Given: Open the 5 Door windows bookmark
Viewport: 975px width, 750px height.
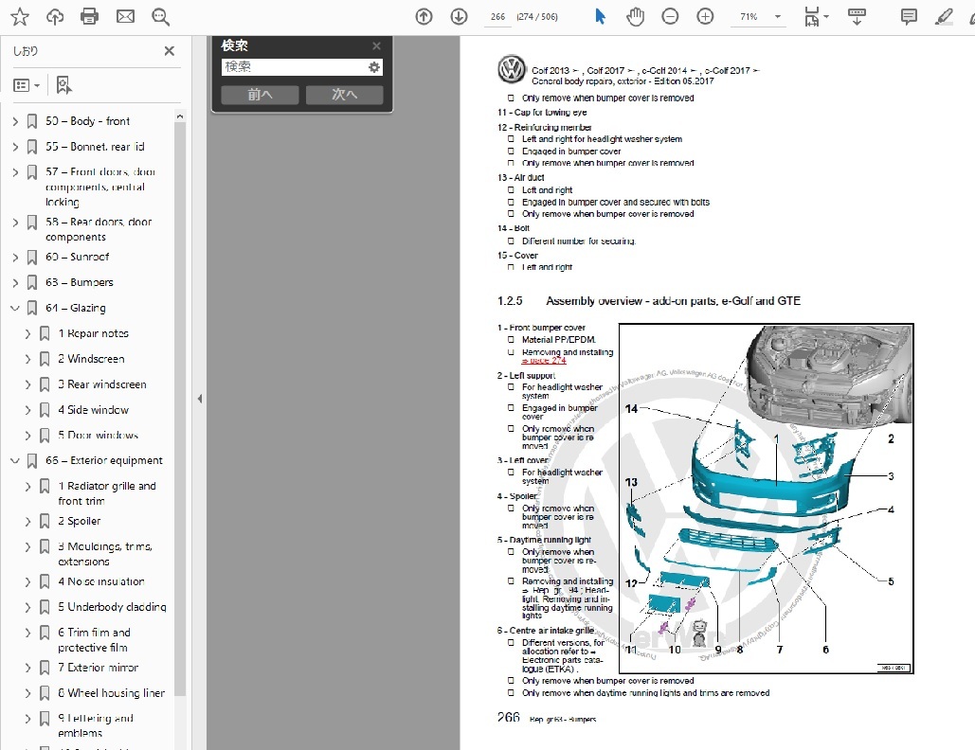Looking at the screenshot, I should tap(99, 435).
